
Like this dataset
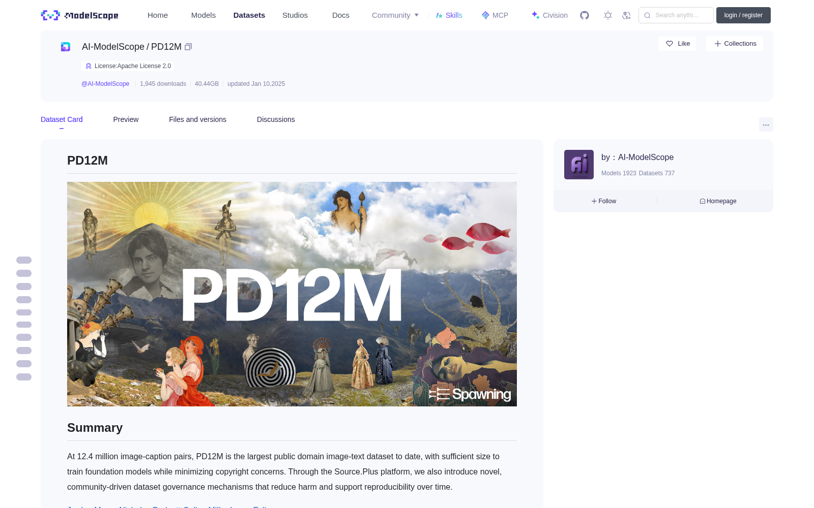677,44
